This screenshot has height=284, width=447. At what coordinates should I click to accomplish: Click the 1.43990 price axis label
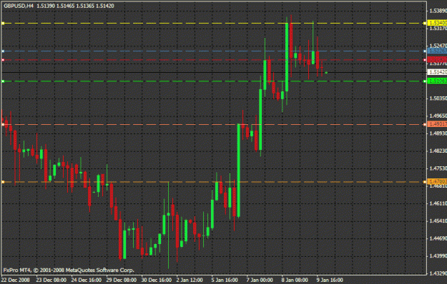[x=438, y=256]
